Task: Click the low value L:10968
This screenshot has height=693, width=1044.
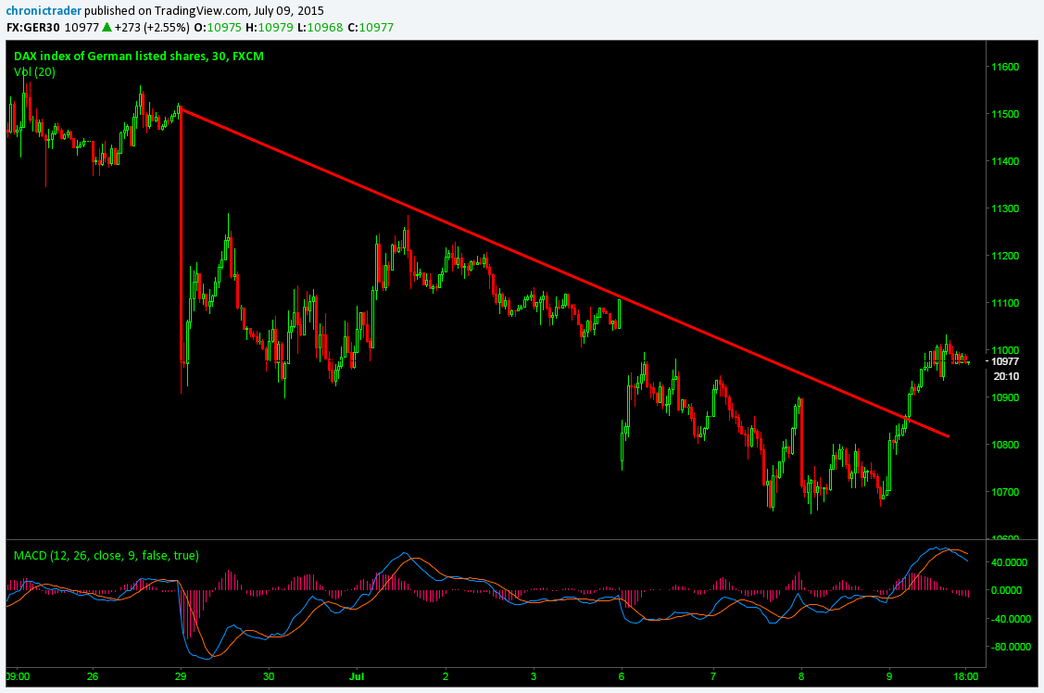Action: [320, 27]
